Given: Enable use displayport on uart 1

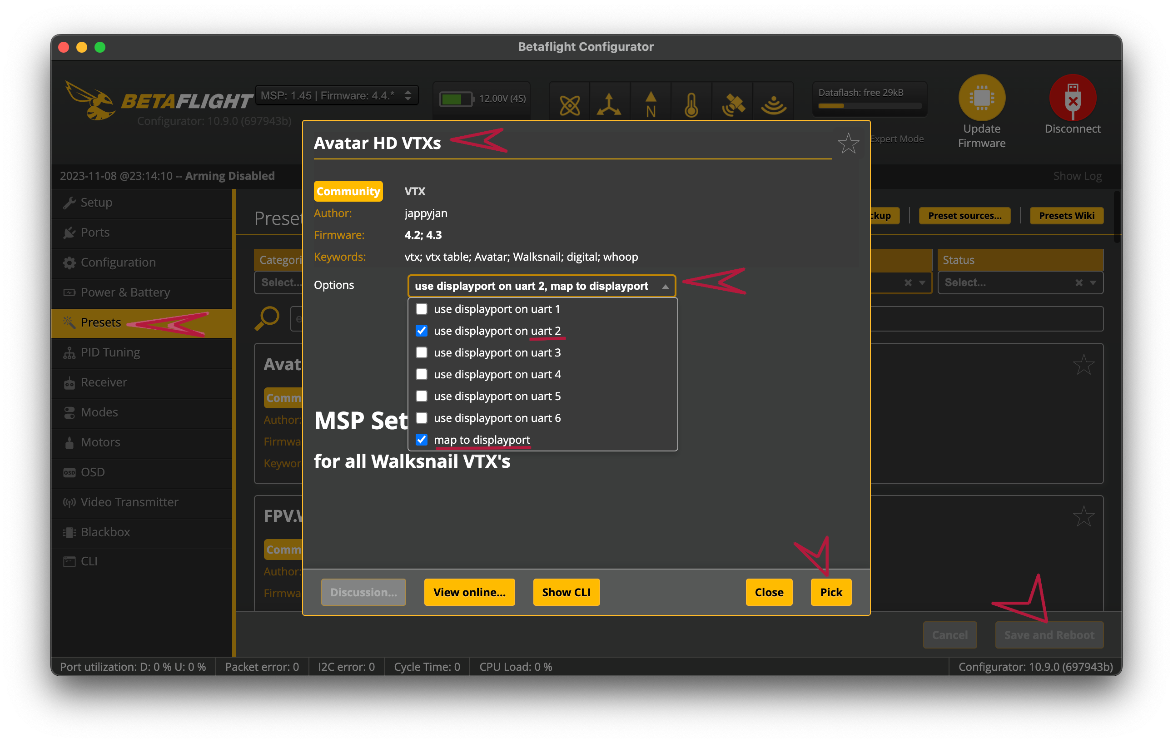Looking at the screenshot, I should (x=422, y=309).
